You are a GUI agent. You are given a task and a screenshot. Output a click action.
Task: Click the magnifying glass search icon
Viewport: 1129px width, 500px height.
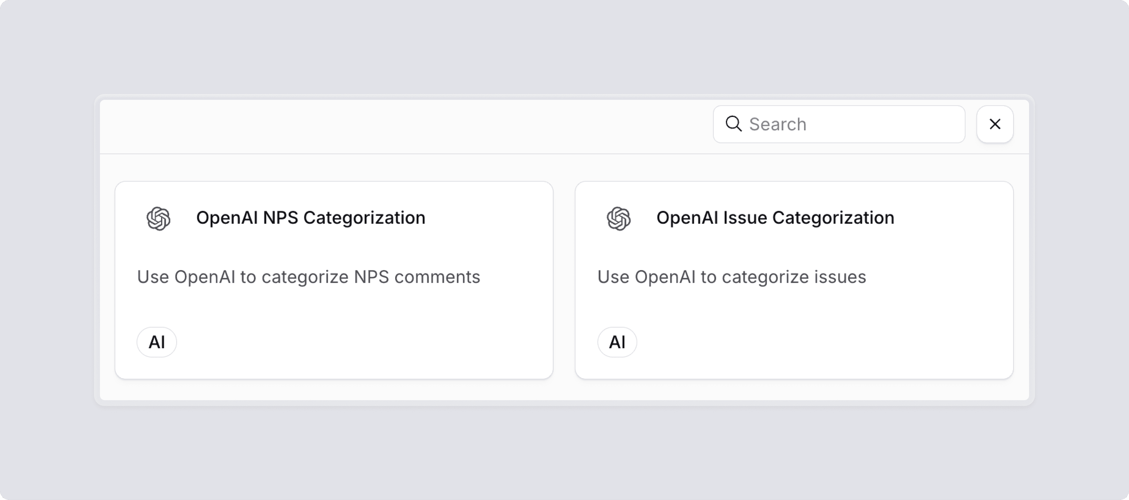pyautogui.click(x=733, y=124)
